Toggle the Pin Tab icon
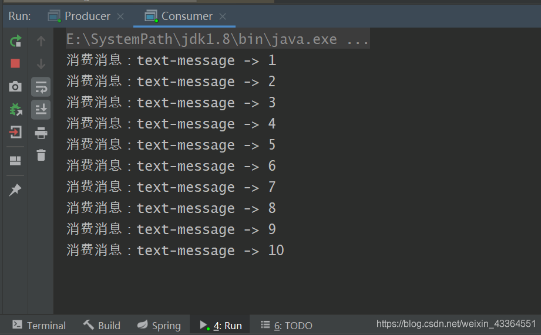This screenshot has height=335, width=541. click(15, 190)
